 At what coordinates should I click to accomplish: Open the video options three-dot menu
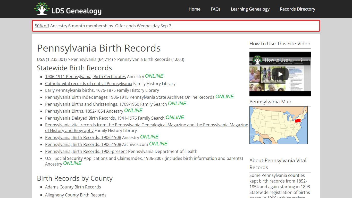(302, 60)
